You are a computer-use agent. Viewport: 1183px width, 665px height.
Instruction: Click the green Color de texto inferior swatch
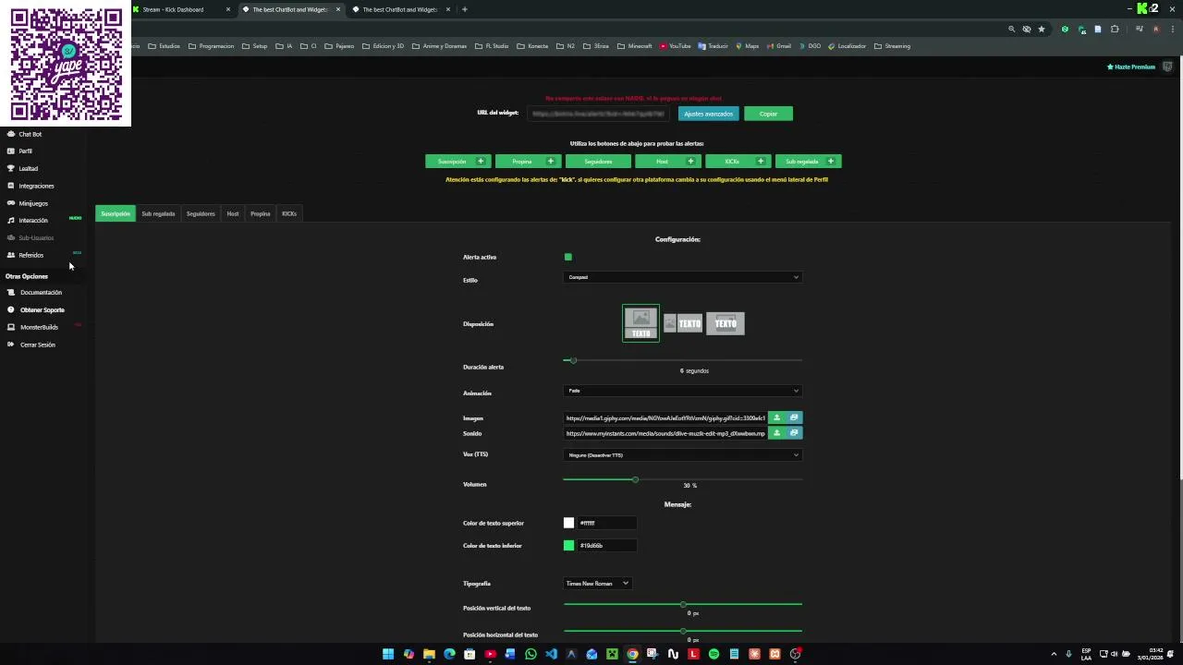pyautogui.click(x=569, y=546)
